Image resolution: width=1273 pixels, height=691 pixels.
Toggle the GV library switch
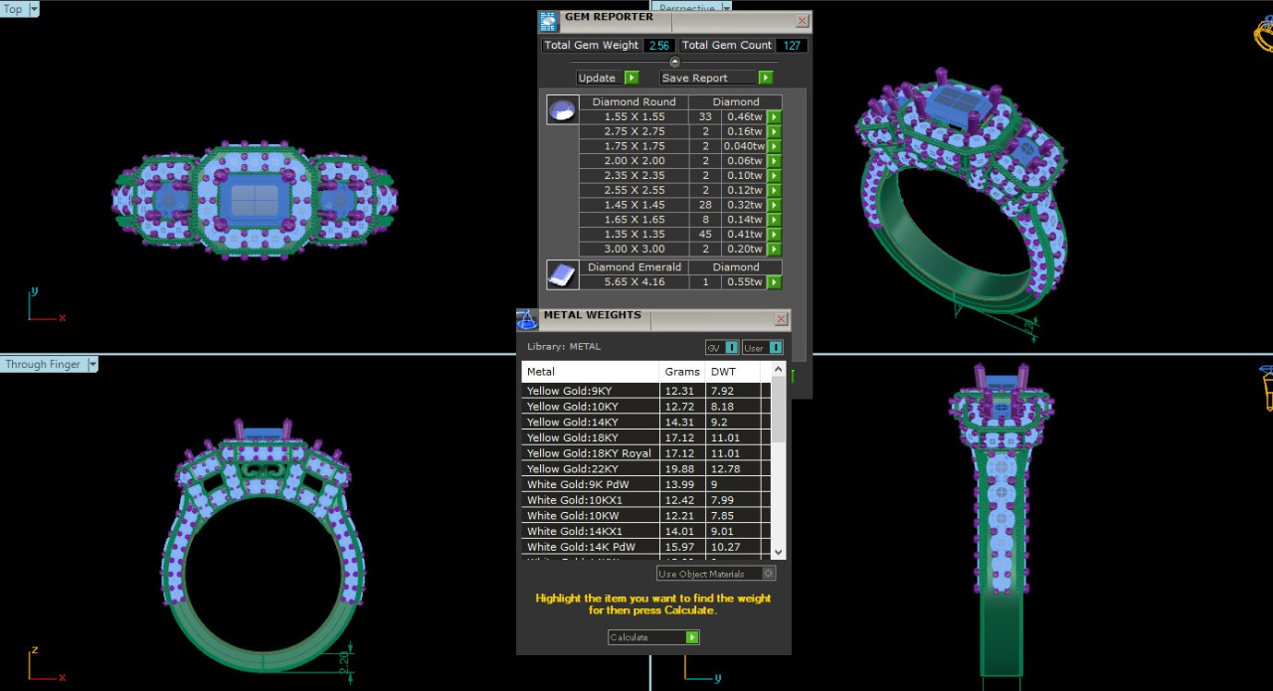pyautogui.click(x=731, y=348)
